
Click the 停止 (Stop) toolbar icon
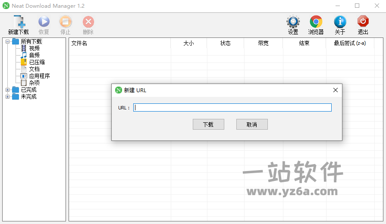pyautogui.click(x=66, y=22)
